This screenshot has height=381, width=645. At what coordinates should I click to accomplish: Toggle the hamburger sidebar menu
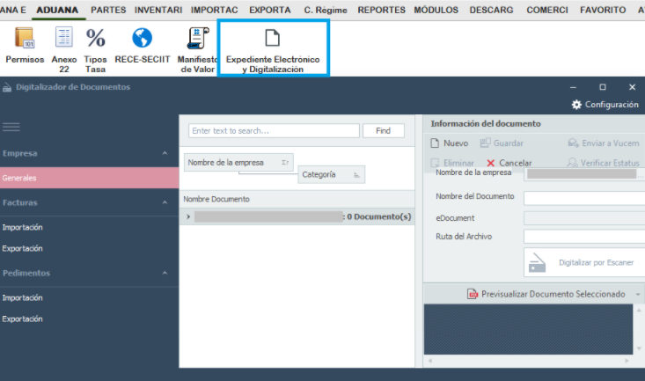click(x=11, y=127)
